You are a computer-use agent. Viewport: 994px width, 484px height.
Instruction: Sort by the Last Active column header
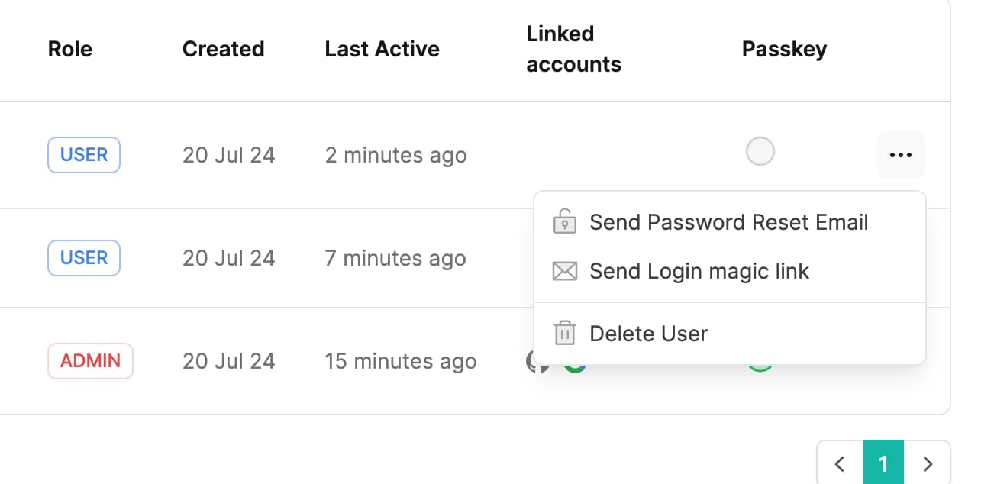(382, 50)
